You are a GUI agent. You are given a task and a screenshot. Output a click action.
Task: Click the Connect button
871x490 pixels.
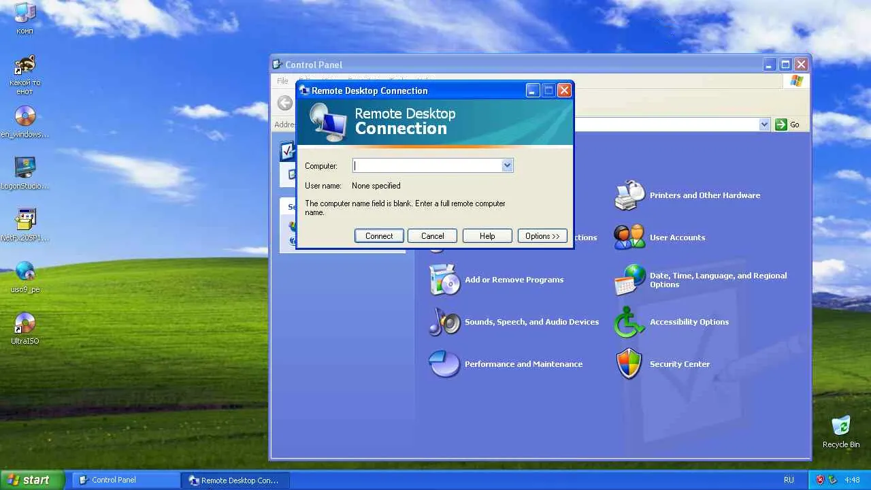(379, 236)
